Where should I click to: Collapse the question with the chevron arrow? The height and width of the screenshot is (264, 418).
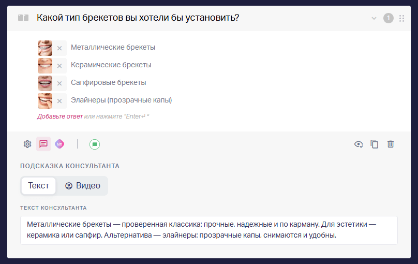coord(374,19)
